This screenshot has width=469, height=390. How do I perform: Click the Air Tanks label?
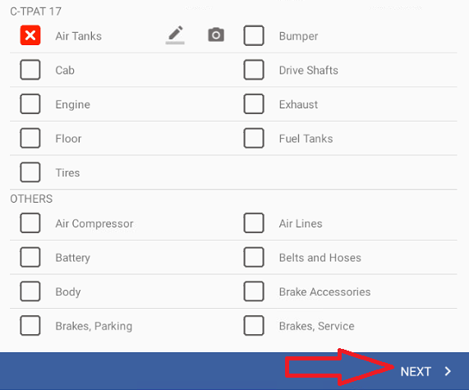coord(79,36)
